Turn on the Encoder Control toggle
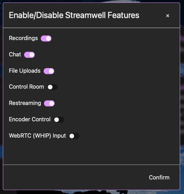Image resolution: width=184 pixels, height=194 pixels. [x=59, y=120]
